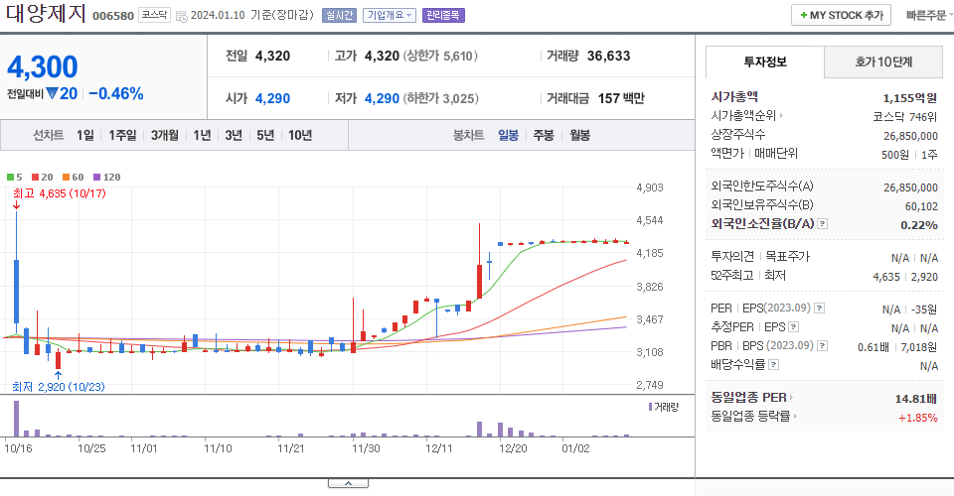Click the 외국인소진율 value 0.22%
This screenshot has height=496, width=954.
pyautogui.click(x=918, y=224)
